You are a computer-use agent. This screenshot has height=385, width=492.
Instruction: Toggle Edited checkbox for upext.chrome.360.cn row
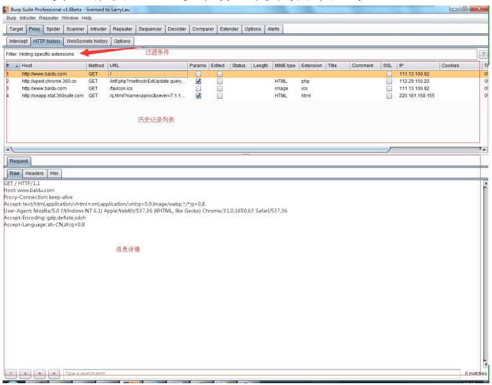click(x=219, y=82)
